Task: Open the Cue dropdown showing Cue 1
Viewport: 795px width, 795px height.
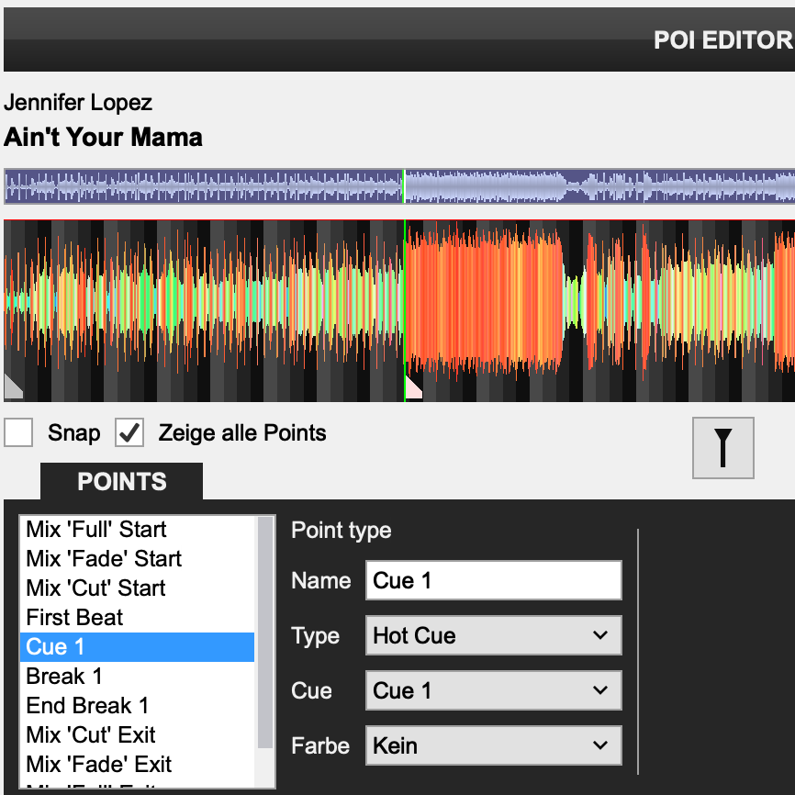Action: (x=493, y=690)
